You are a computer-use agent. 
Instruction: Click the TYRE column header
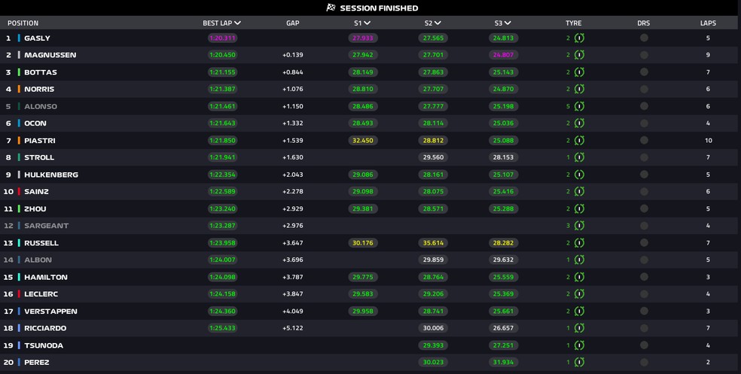pyautogui.click(x=573, y=23)
